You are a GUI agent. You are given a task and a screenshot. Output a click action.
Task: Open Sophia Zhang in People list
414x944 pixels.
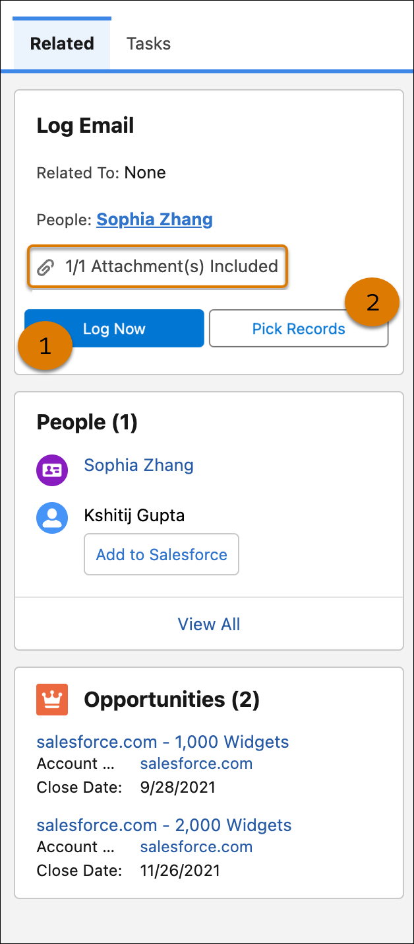point(138,465)
